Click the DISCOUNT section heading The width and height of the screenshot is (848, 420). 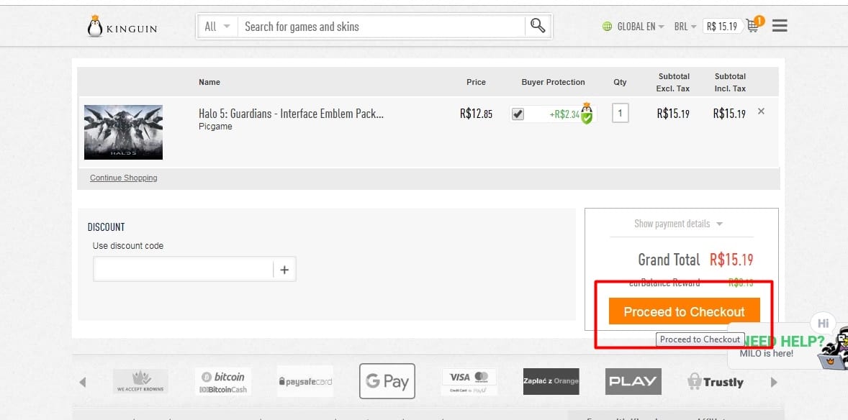[106, 227]
